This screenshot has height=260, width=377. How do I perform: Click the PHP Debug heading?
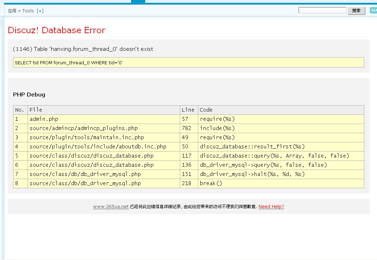tap(29, 94)
